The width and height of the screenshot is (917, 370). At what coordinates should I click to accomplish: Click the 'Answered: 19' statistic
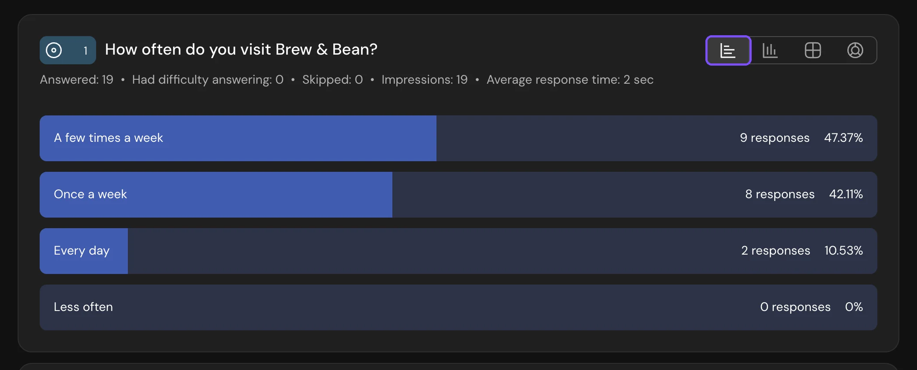click(77, 80)
